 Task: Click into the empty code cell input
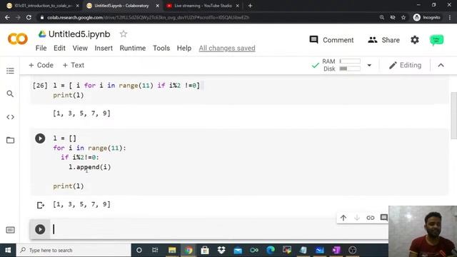(219, 229)
